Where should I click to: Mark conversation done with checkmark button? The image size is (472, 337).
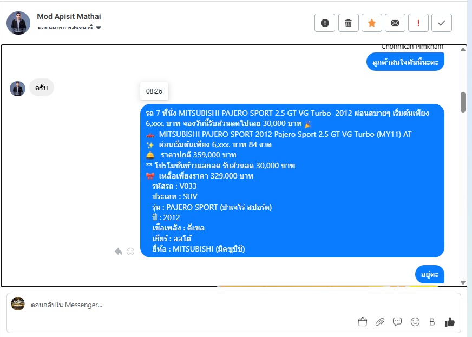click(x=442, y=23)
